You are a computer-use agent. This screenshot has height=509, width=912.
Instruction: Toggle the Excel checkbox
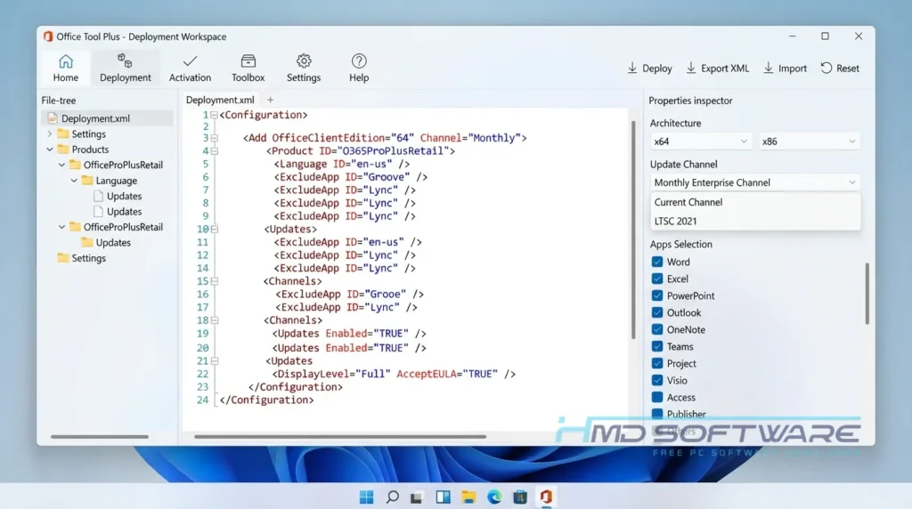pyautogui.click(x=657, y=279)
